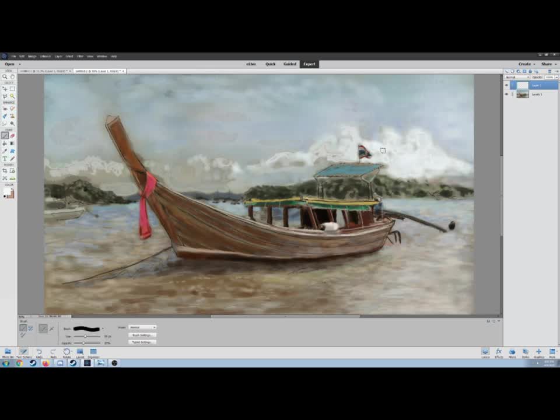Select the Recompose tool
The height and width of the screenshot is (420, 560).
tap(12, 171)
